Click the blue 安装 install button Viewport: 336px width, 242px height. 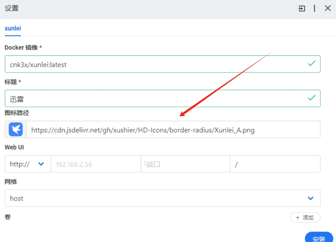pyautogui.click(x=319, y=238)
